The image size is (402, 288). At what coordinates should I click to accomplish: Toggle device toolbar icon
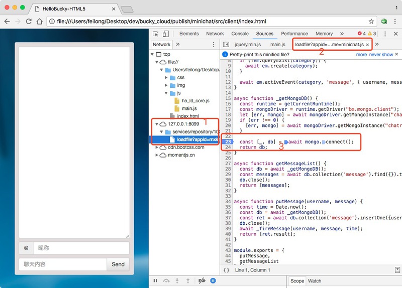pos(166,34)
